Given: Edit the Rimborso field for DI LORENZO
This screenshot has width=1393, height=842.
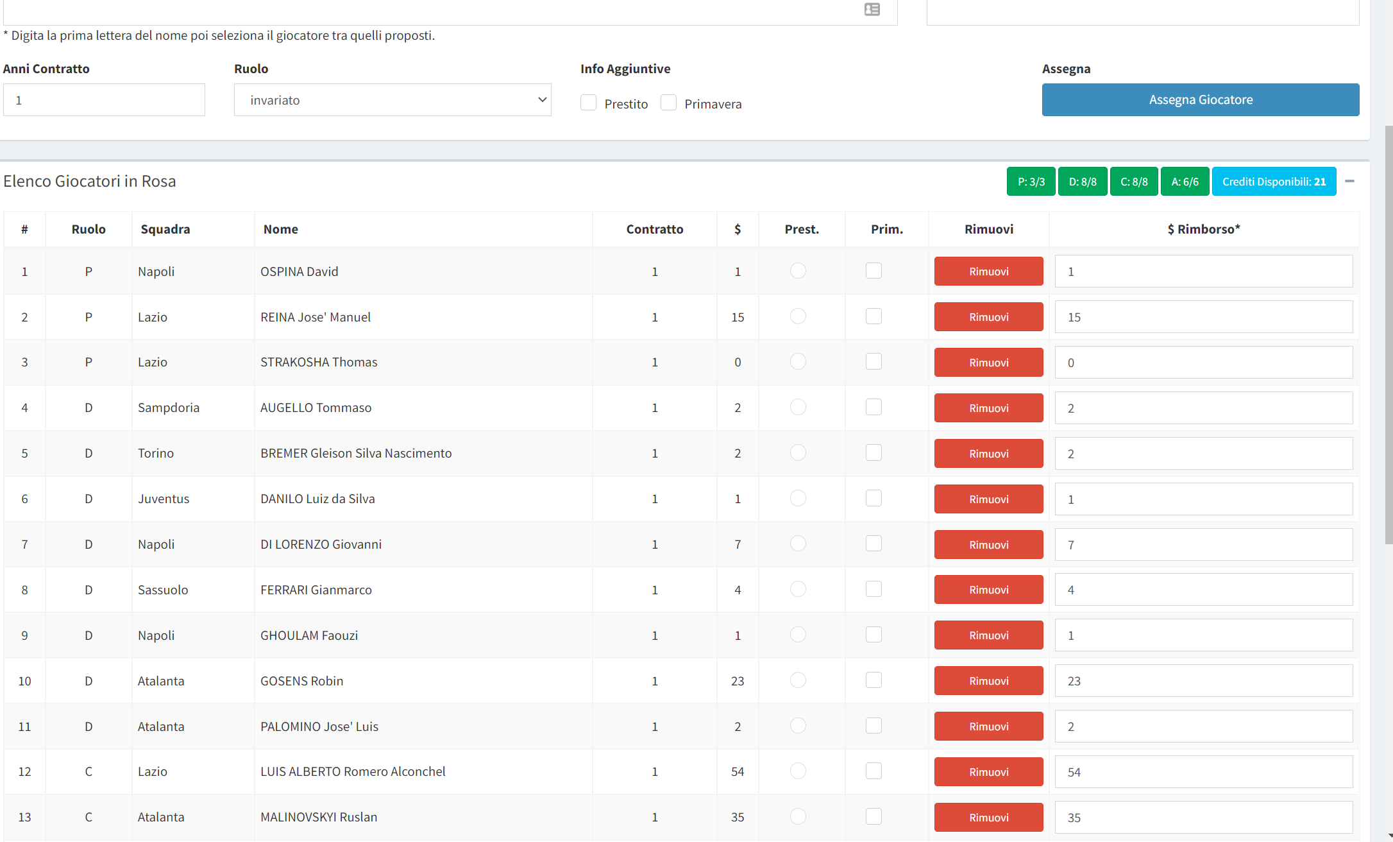Looking at the screenshot, I should coord(1203,545).
